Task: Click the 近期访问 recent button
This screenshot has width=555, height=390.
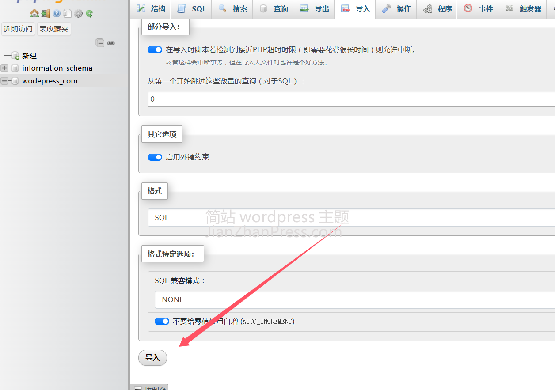Action: [x=18, y=29]
